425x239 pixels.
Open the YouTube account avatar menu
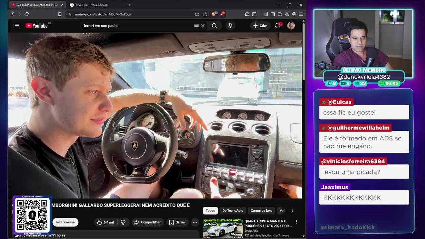pyautogui.click(x=291, y=26)
